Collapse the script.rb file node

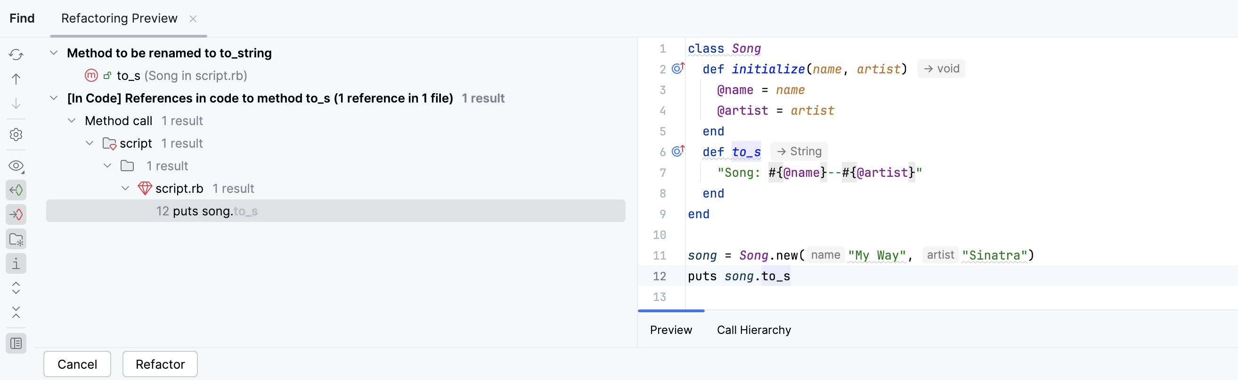pyautogui.click(x=125, y=188)
